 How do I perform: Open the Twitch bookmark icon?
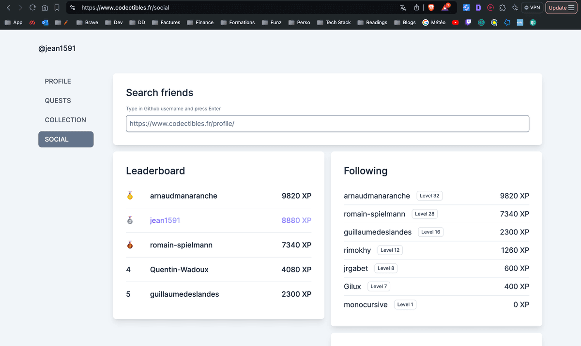(x=468, y=22)
